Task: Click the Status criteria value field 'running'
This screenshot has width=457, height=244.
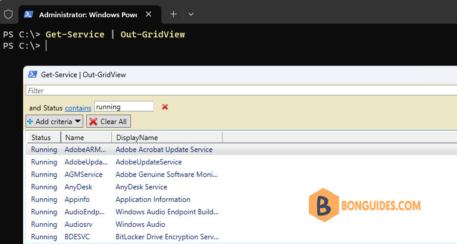Action: coord(124,106)
